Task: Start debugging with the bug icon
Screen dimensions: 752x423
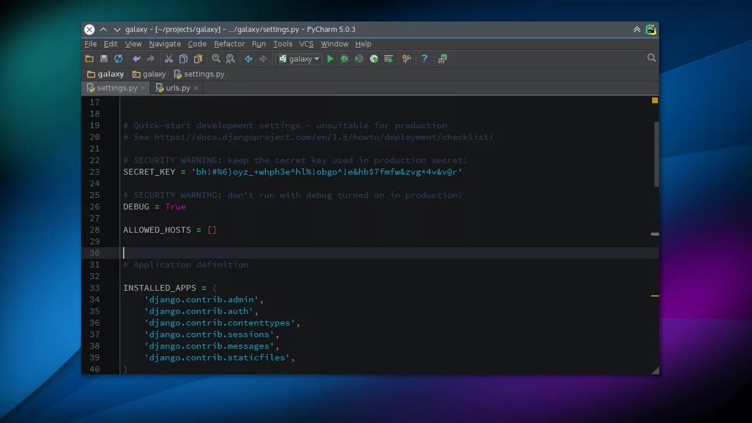Action: [x=345, y=59]
